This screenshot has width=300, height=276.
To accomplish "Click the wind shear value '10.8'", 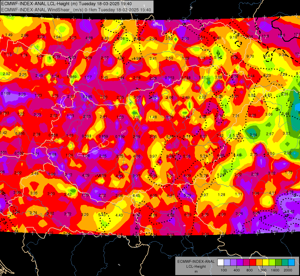I will click(265, 36).
